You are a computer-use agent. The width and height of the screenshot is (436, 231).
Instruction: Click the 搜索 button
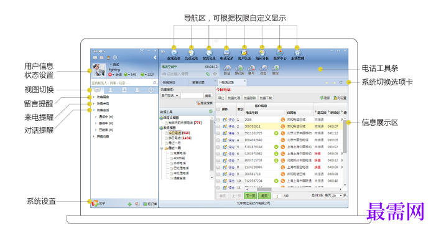[208, 95]
